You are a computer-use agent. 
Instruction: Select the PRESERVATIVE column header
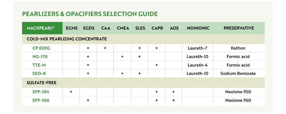click(239, 28)
